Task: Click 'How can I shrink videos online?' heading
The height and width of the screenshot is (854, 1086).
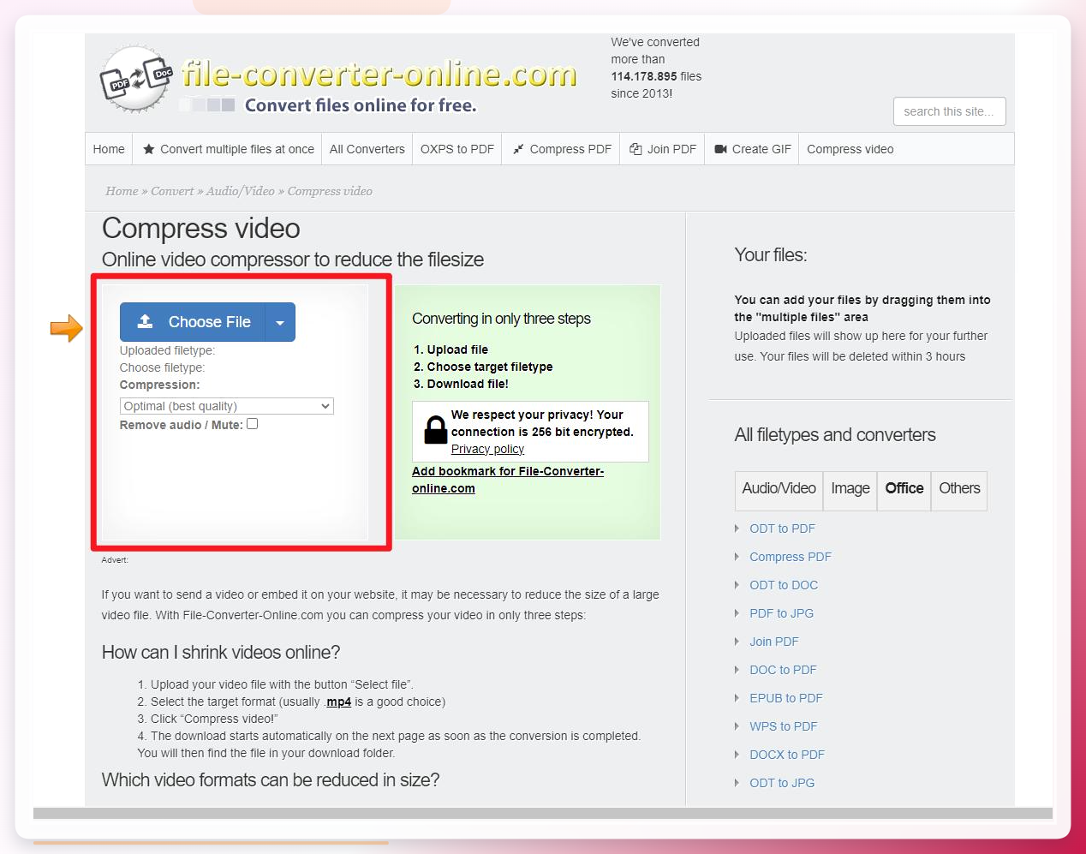Action: tap(221, 653)
